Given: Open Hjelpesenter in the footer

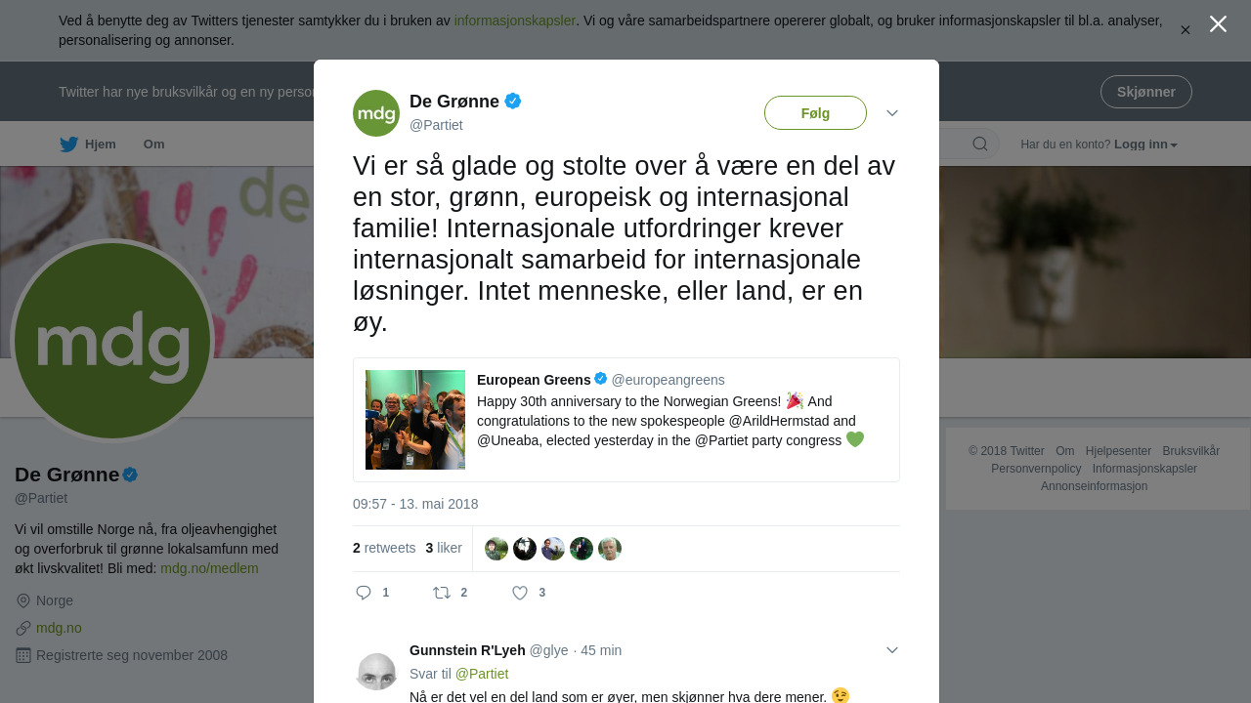Looking at the screenshot, I should [x=1118, y=451].
